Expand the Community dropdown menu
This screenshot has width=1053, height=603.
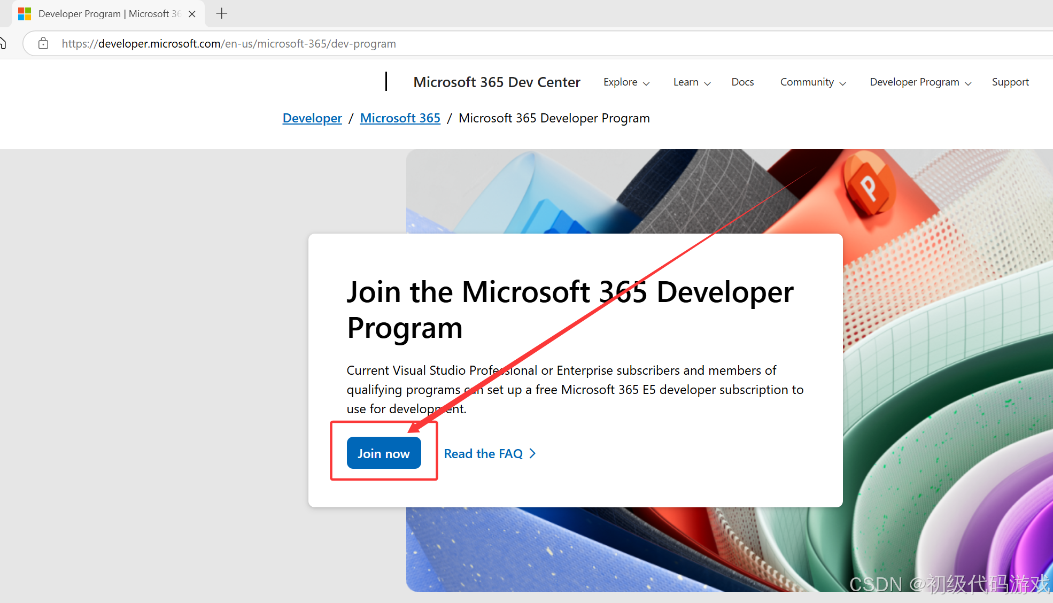click(x=812, y=82)
